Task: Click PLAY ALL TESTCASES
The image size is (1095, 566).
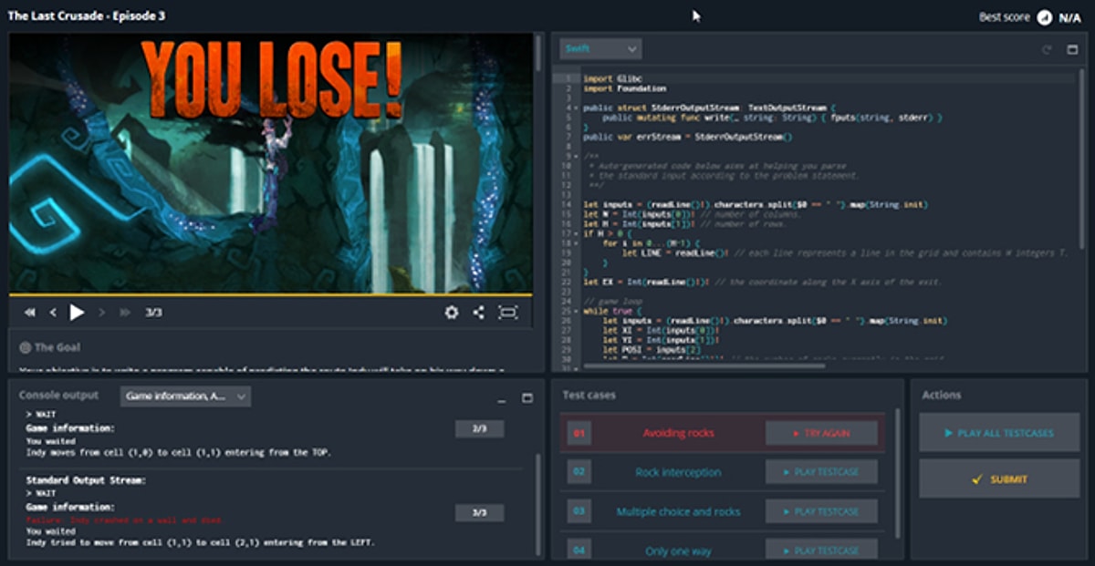Action: 997,433
